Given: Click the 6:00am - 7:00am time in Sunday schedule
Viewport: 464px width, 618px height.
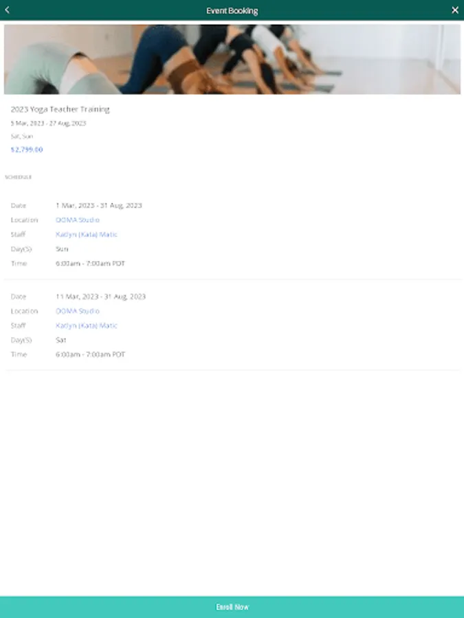Looking at the screenshot, I should point(90,264).
